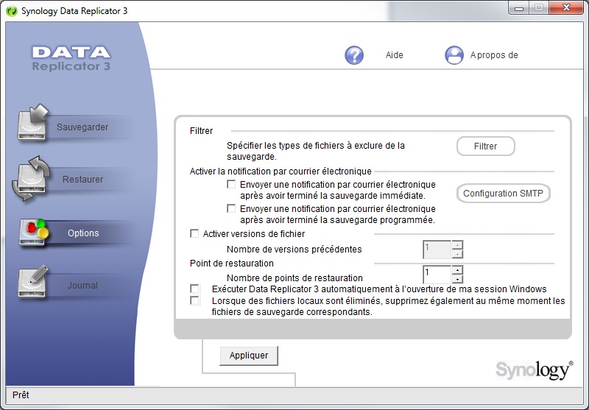Click the Activer la notification par courrier heading
Screen dimensions: 589x410
pyautogui.click(x=281, y=172)
